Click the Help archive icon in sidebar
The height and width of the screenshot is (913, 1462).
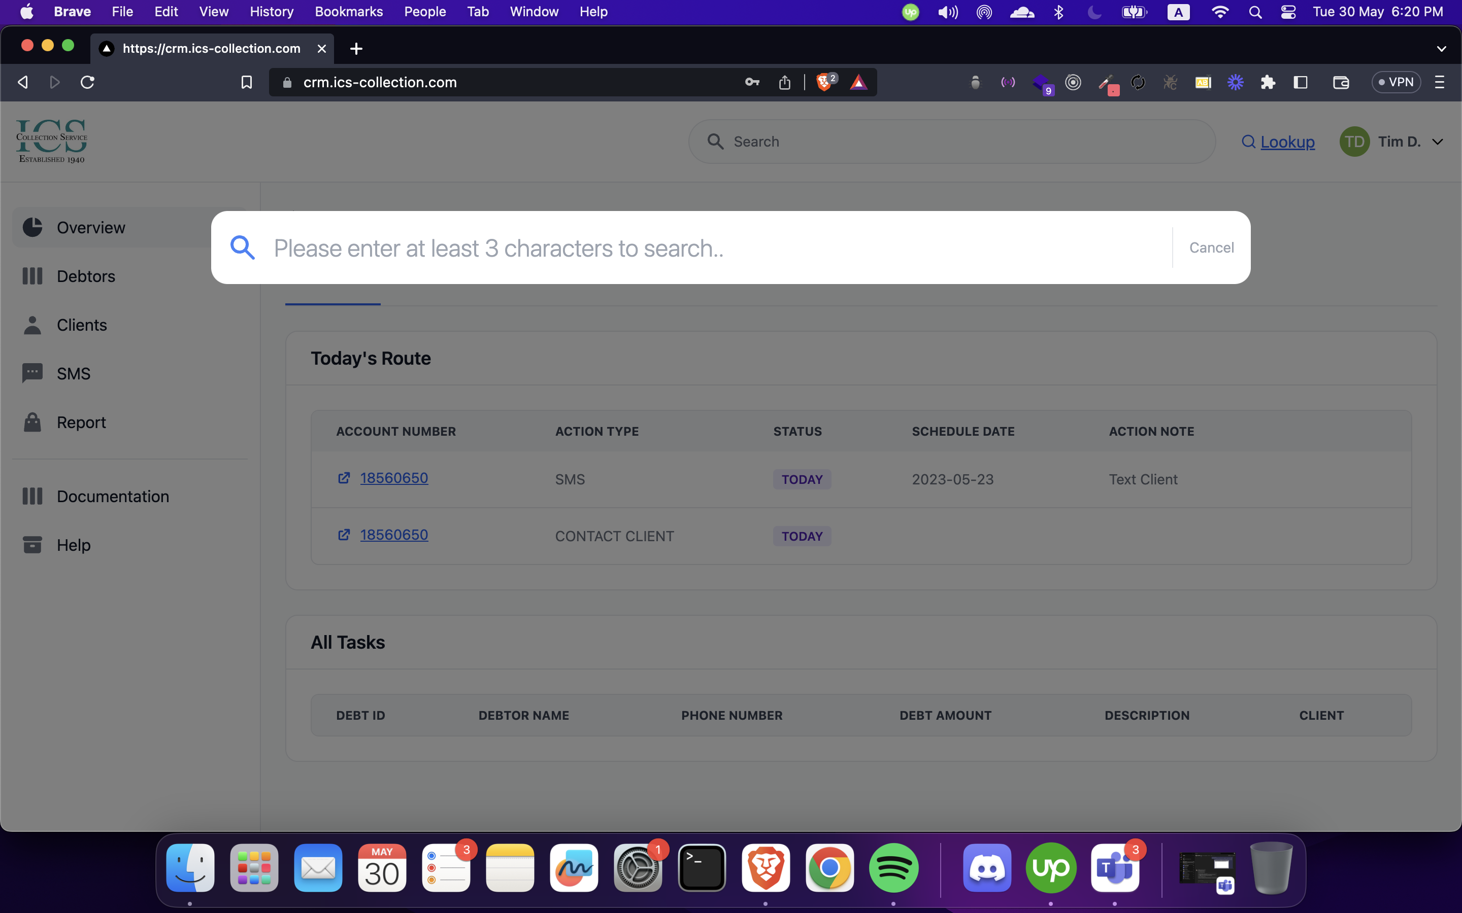[x=32, y=545]
